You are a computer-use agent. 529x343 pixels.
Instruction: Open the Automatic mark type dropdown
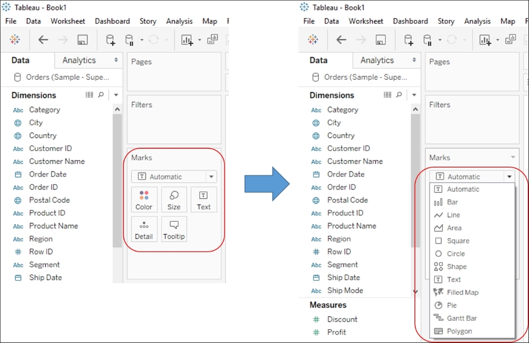(x=509, y=176)
